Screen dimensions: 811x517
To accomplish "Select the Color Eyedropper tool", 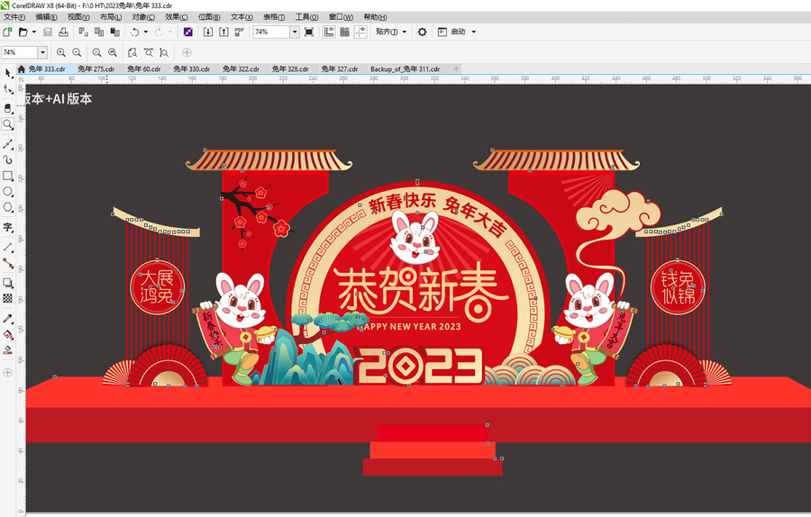I will (x=7, y=319).
